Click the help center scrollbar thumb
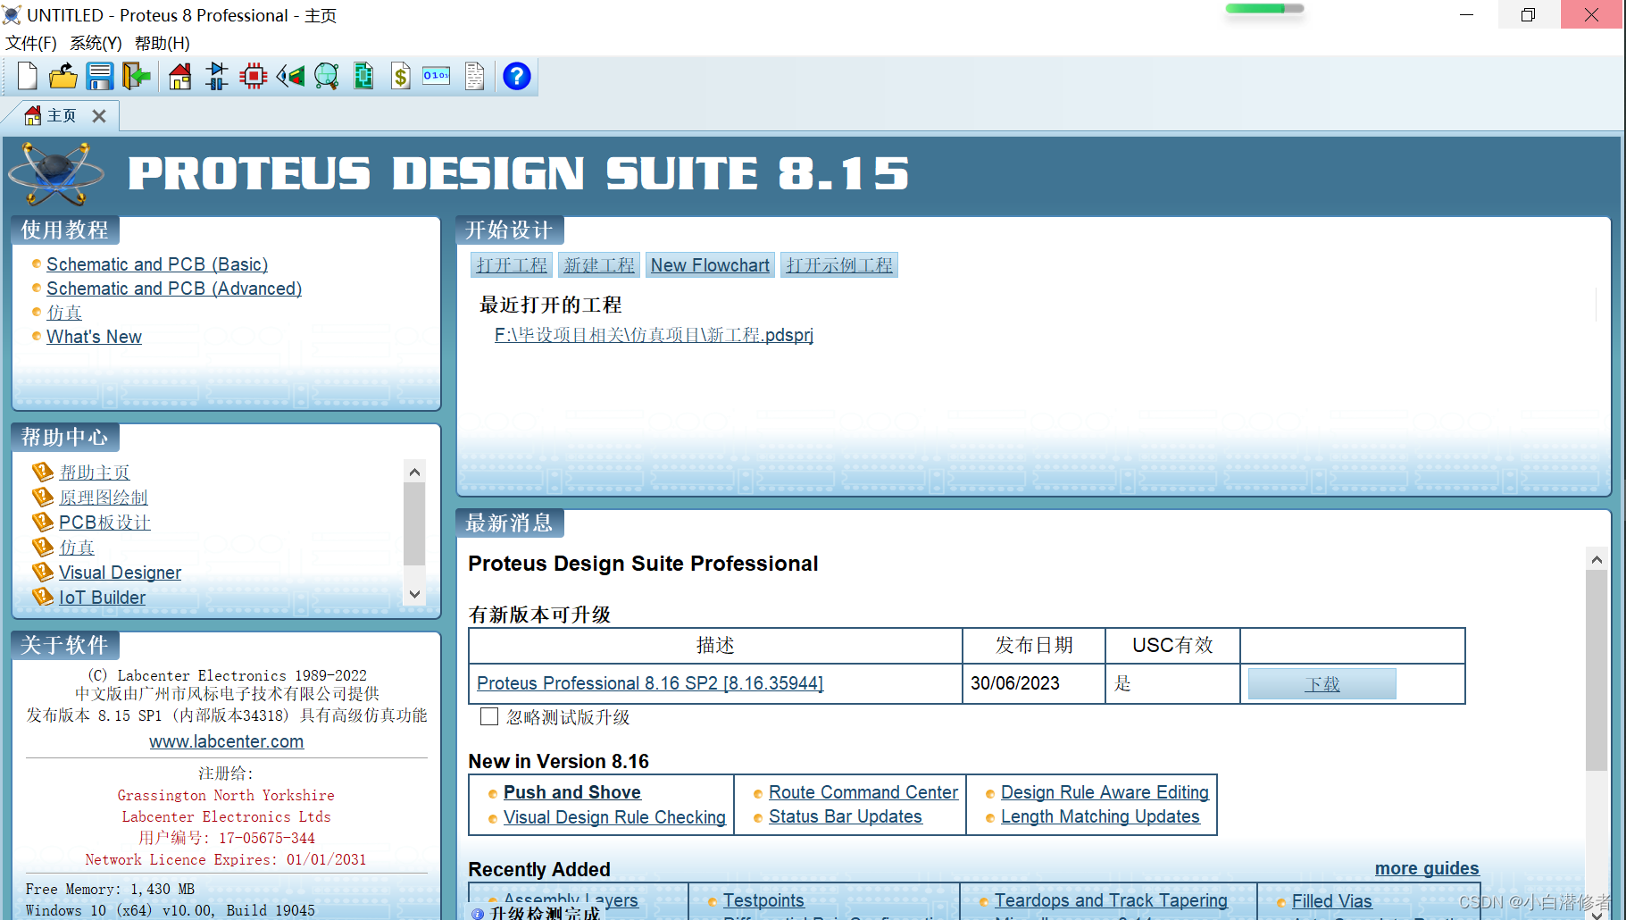This screenshot has height=920, width=1626. point(414,523)
